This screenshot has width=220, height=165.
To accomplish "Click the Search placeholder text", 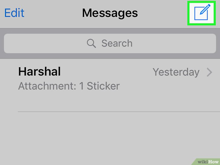I will point(117,43).
